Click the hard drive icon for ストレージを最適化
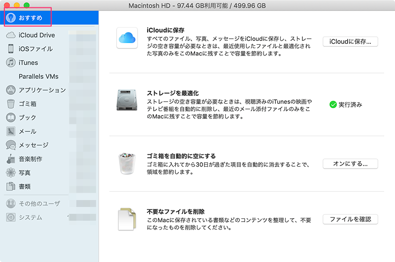Screen dimensions: 395x262 pyautogui.click(x=127, y=100)
